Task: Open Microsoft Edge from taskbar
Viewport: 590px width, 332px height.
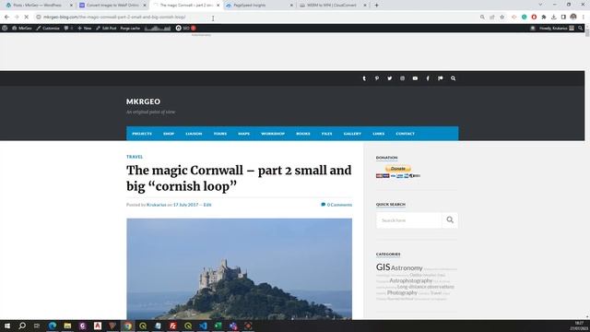Action: click(53, 326)
